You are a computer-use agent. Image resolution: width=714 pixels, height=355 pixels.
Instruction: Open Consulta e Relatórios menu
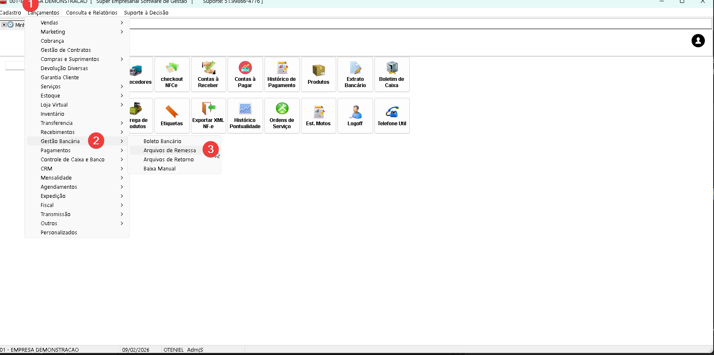pos(92,13)
